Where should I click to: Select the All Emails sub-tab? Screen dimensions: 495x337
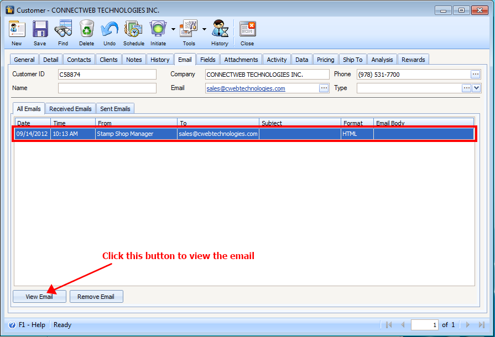[29, 108]
